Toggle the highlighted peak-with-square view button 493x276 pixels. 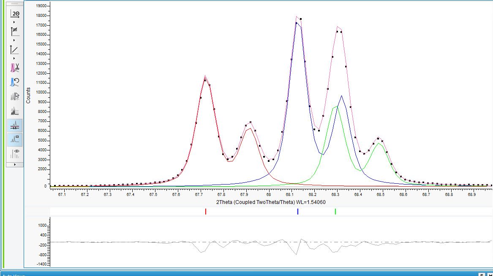click(15, 139)
